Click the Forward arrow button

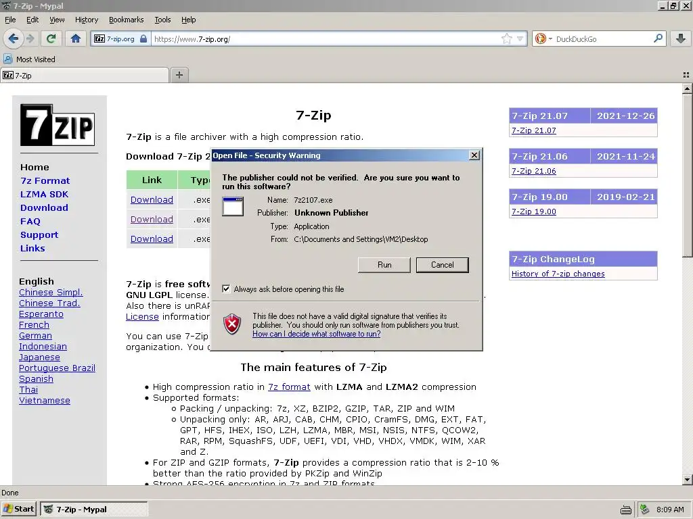[30, 39]
